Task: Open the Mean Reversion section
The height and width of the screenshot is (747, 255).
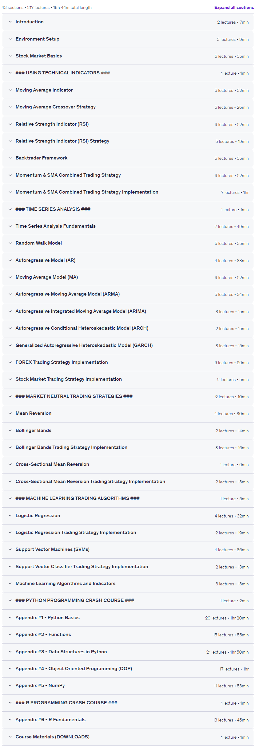Action: point(128,413)
